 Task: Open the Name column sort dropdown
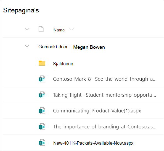[72, 29]
